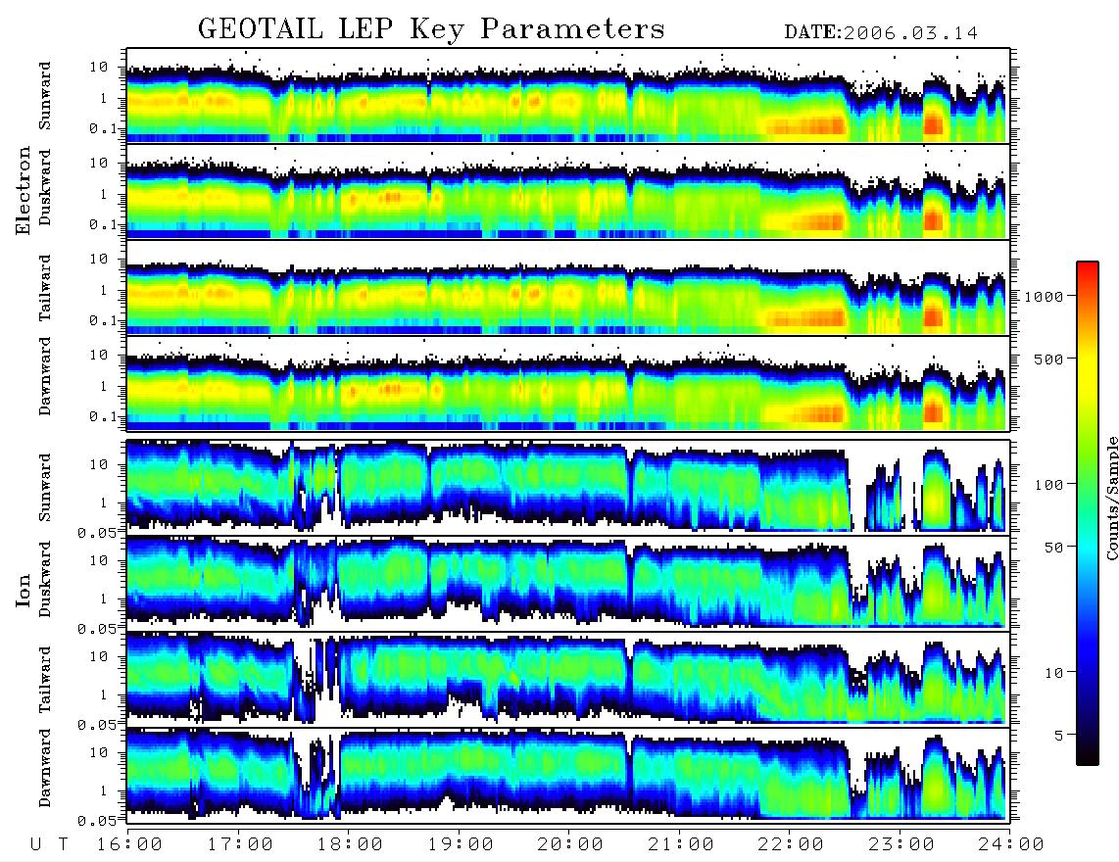This screenshot has height=862, width=1119.
Task: Click the Ion Sunward spectrogram panel
Action: [x=568, y=487]
